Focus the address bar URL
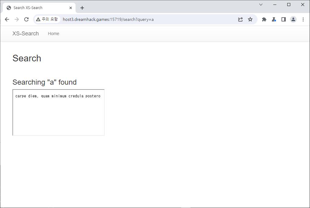Image resolution: width=310 pixels, height=208 pixels. (136, 19)
